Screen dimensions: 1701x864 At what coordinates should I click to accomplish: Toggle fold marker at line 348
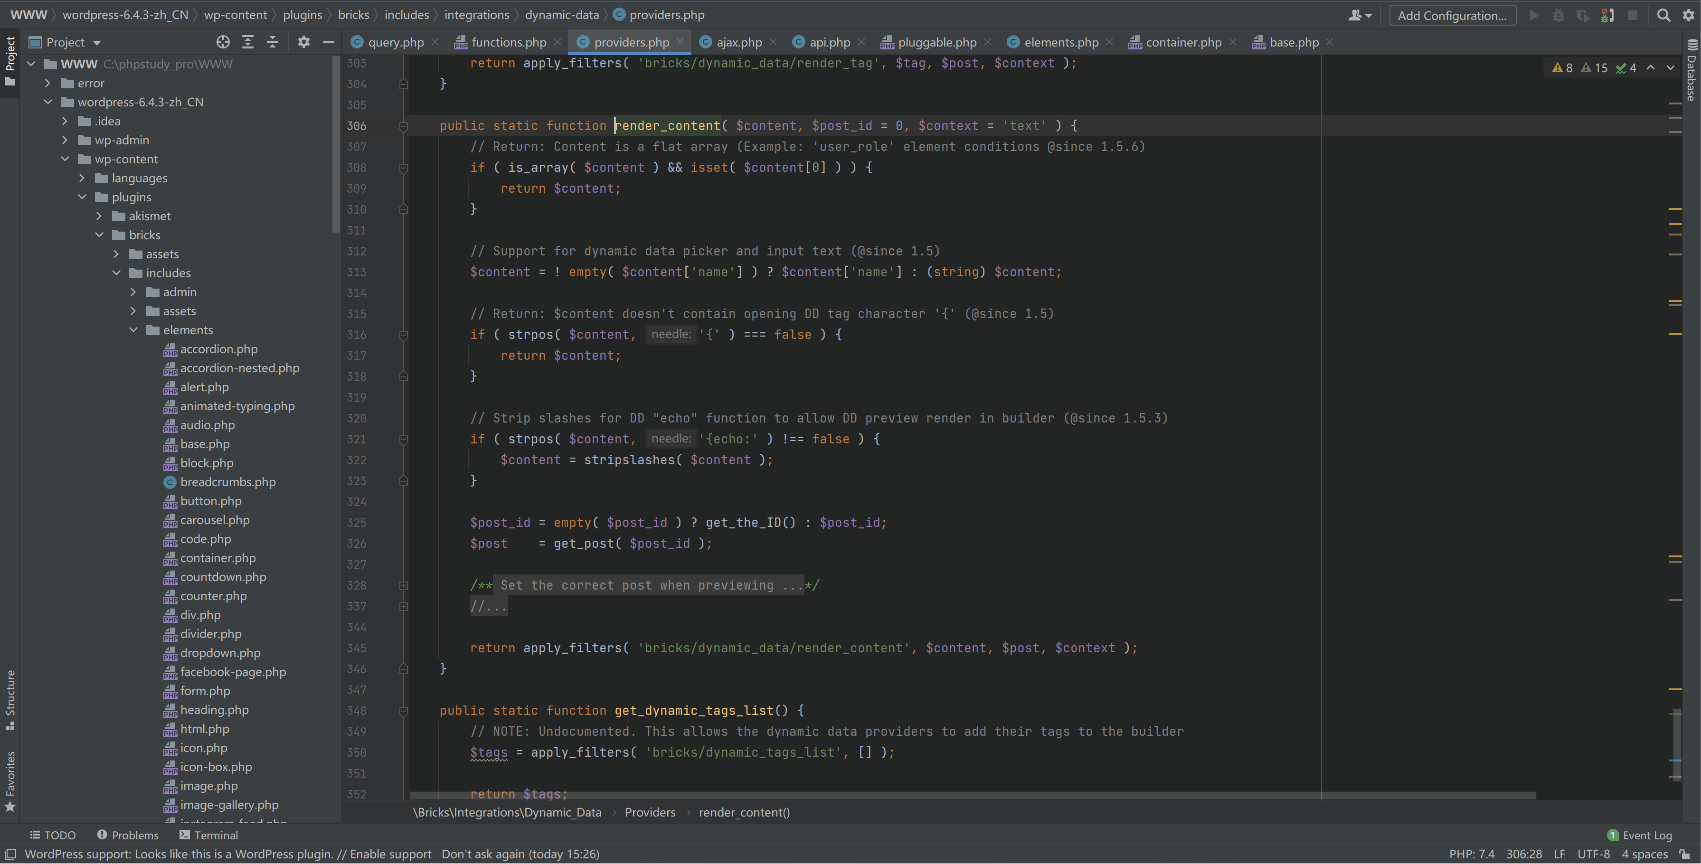(404, 711)
